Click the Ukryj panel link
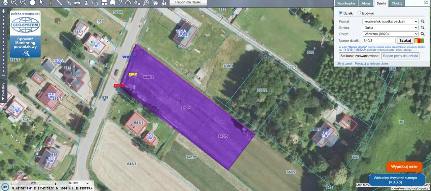 click(x=344, y=63)
